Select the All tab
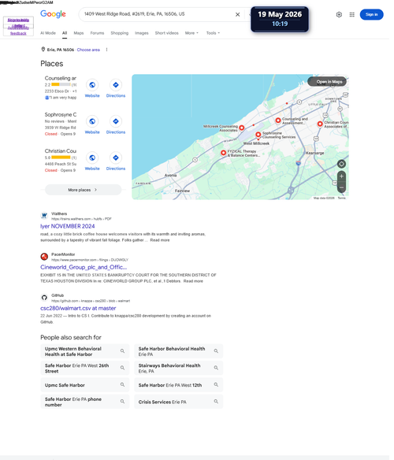 coord(65,33)
